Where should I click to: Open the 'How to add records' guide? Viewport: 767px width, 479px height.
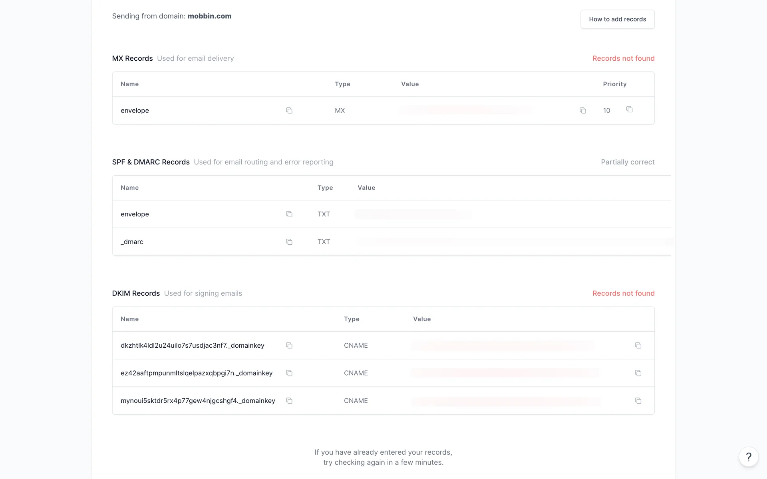[x=617, y=19]
